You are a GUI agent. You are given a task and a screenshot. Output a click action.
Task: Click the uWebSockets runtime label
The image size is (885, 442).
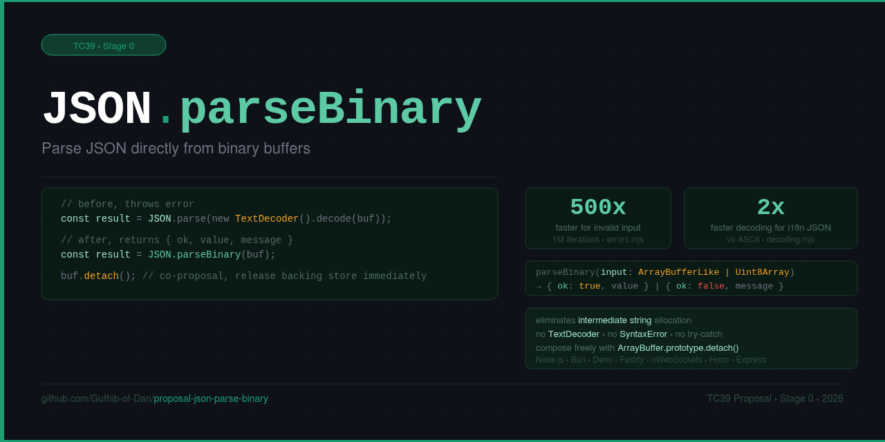point(676,359)
